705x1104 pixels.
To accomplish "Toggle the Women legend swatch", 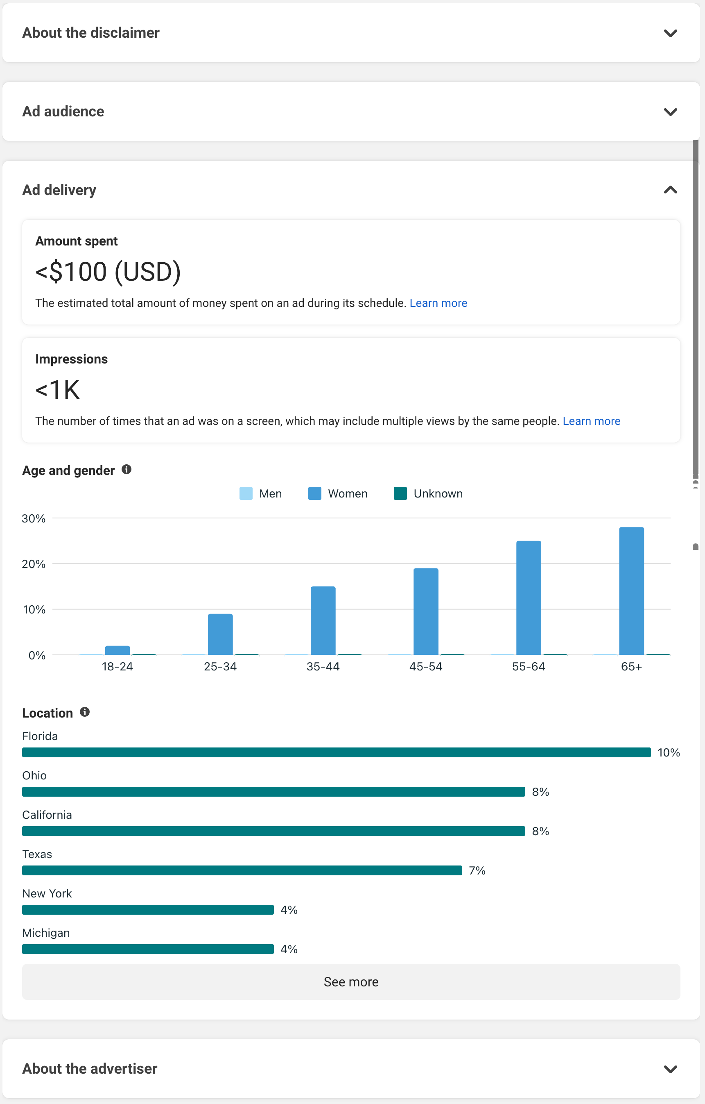I will pyautogui.click(x=315, y=493).
